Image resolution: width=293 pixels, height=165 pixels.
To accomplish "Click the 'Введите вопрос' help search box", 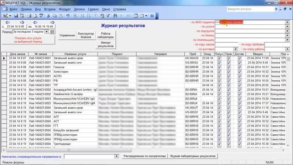I will click(250, 9).
